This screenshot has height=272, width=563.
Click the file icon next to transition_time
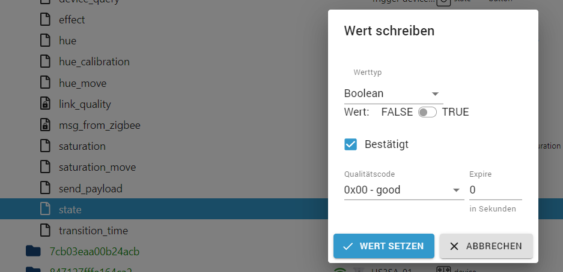point(45,230)
